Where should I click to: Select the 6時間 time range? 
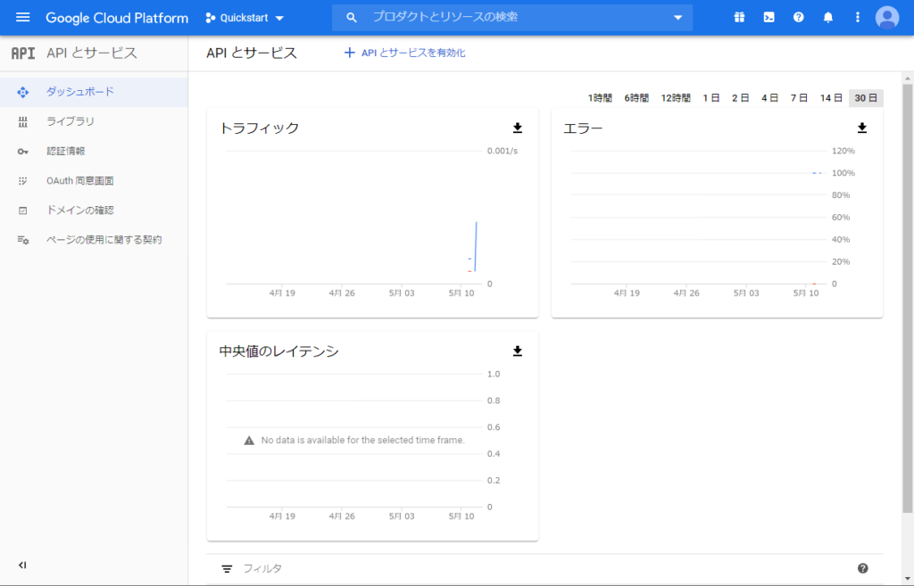636,98
